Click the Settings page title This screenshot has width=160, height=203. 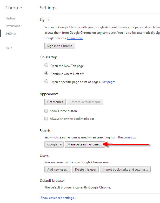pos(48,8)
